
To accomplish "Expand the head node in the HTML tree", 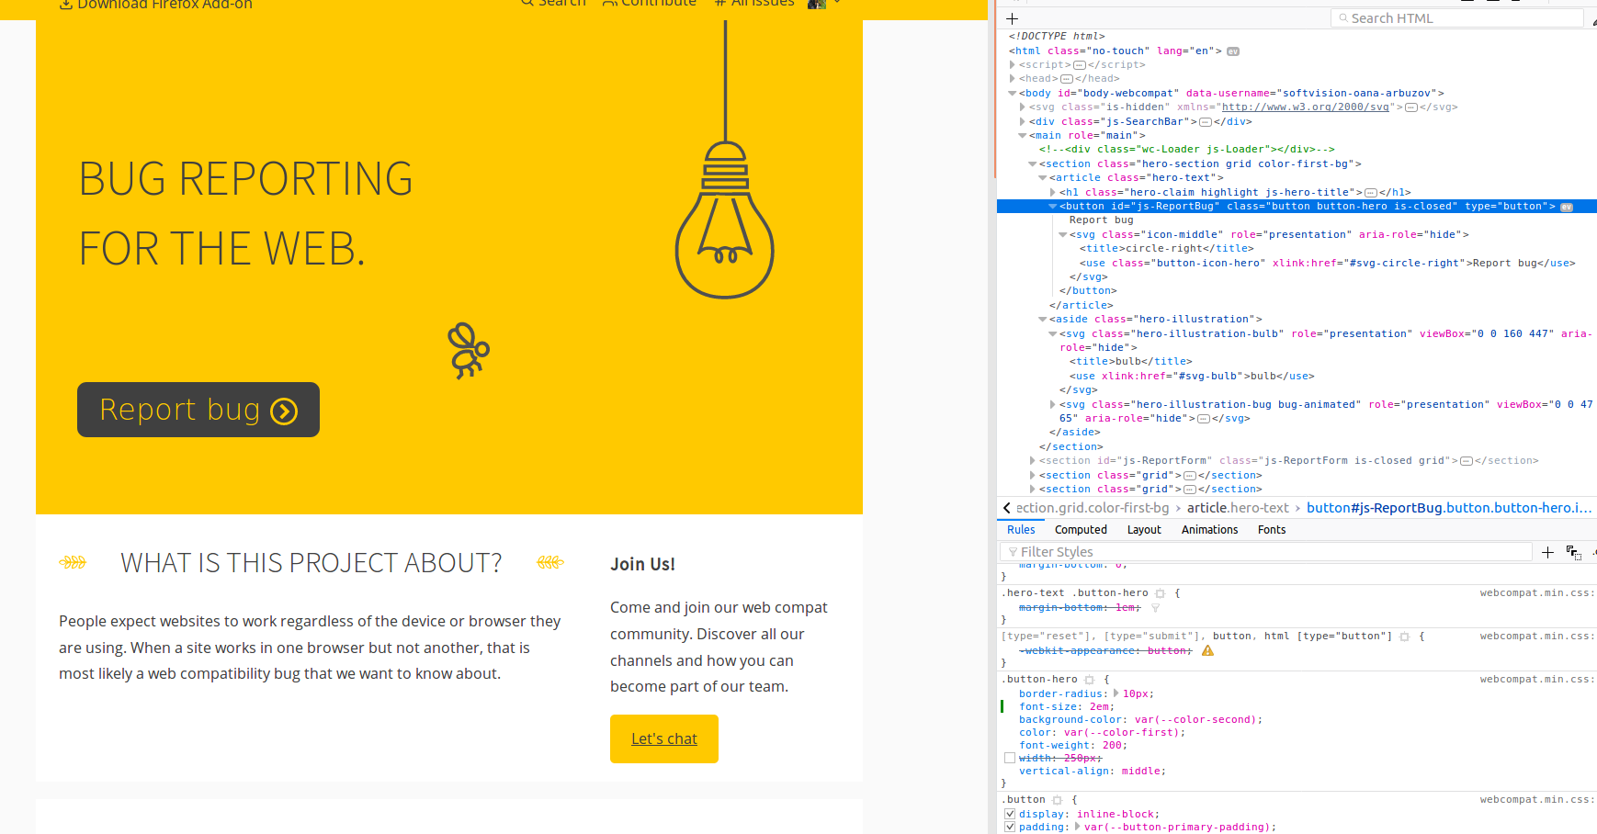I will [1012, 78].
